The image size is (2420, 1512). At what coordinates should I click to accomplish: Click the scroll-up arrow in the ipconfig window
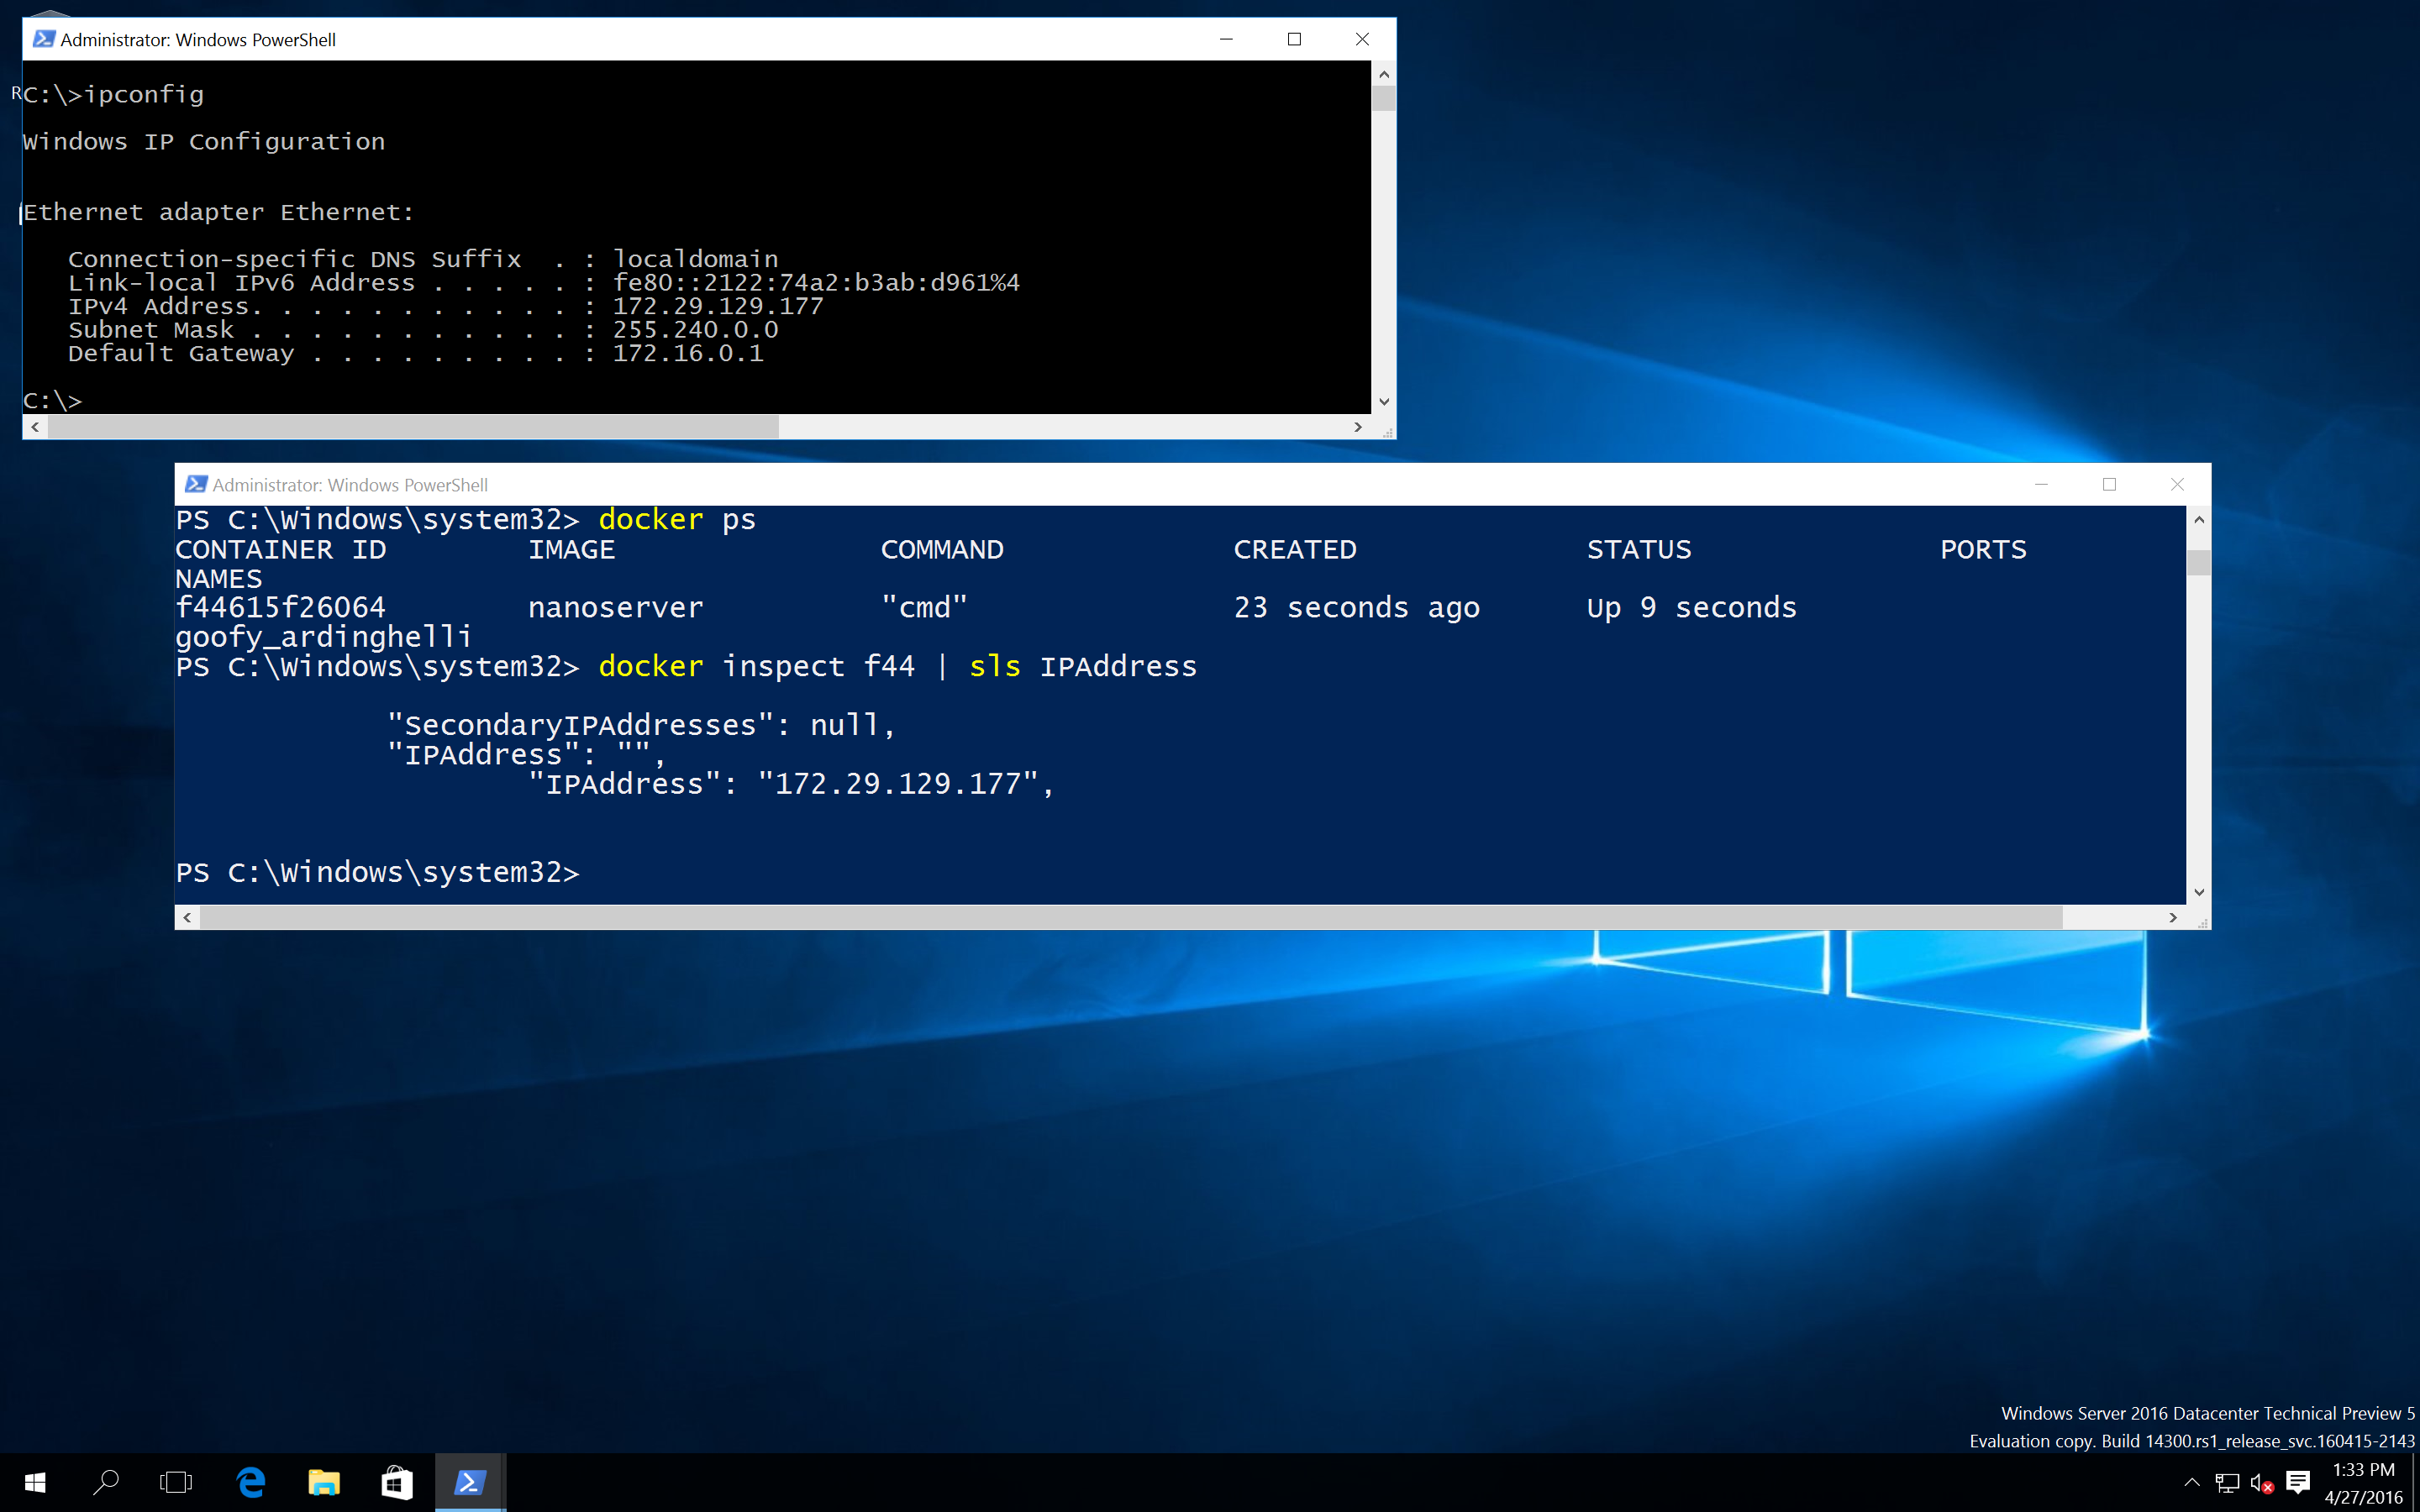tap(1384, 73)
